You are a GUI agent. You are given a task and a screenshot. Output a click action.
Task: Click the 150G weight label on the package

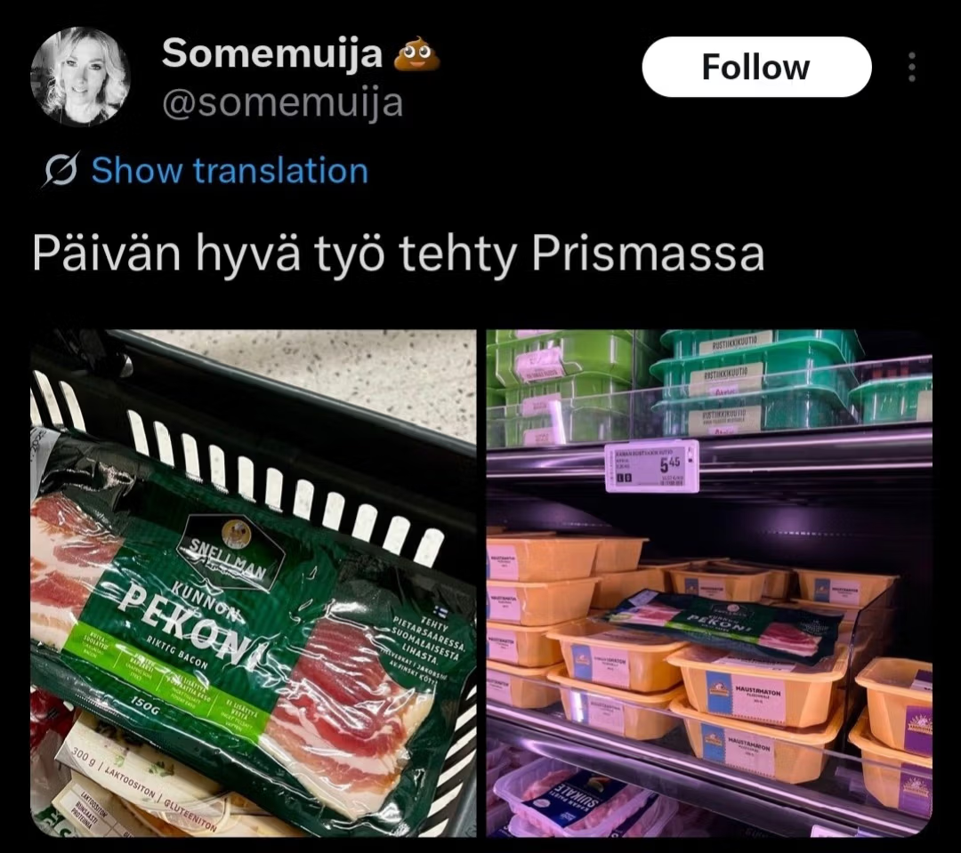point(145,706)
